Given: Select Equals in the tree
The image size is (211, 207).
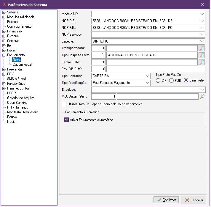Looking at the screenshot, I should 12,117.
